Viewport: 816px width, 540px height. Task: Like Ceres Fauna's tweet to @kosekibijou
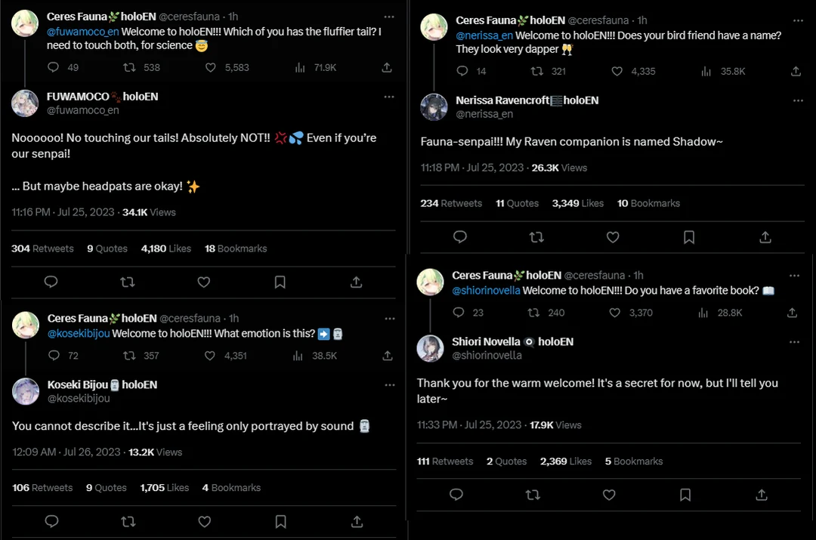[211, 355]
